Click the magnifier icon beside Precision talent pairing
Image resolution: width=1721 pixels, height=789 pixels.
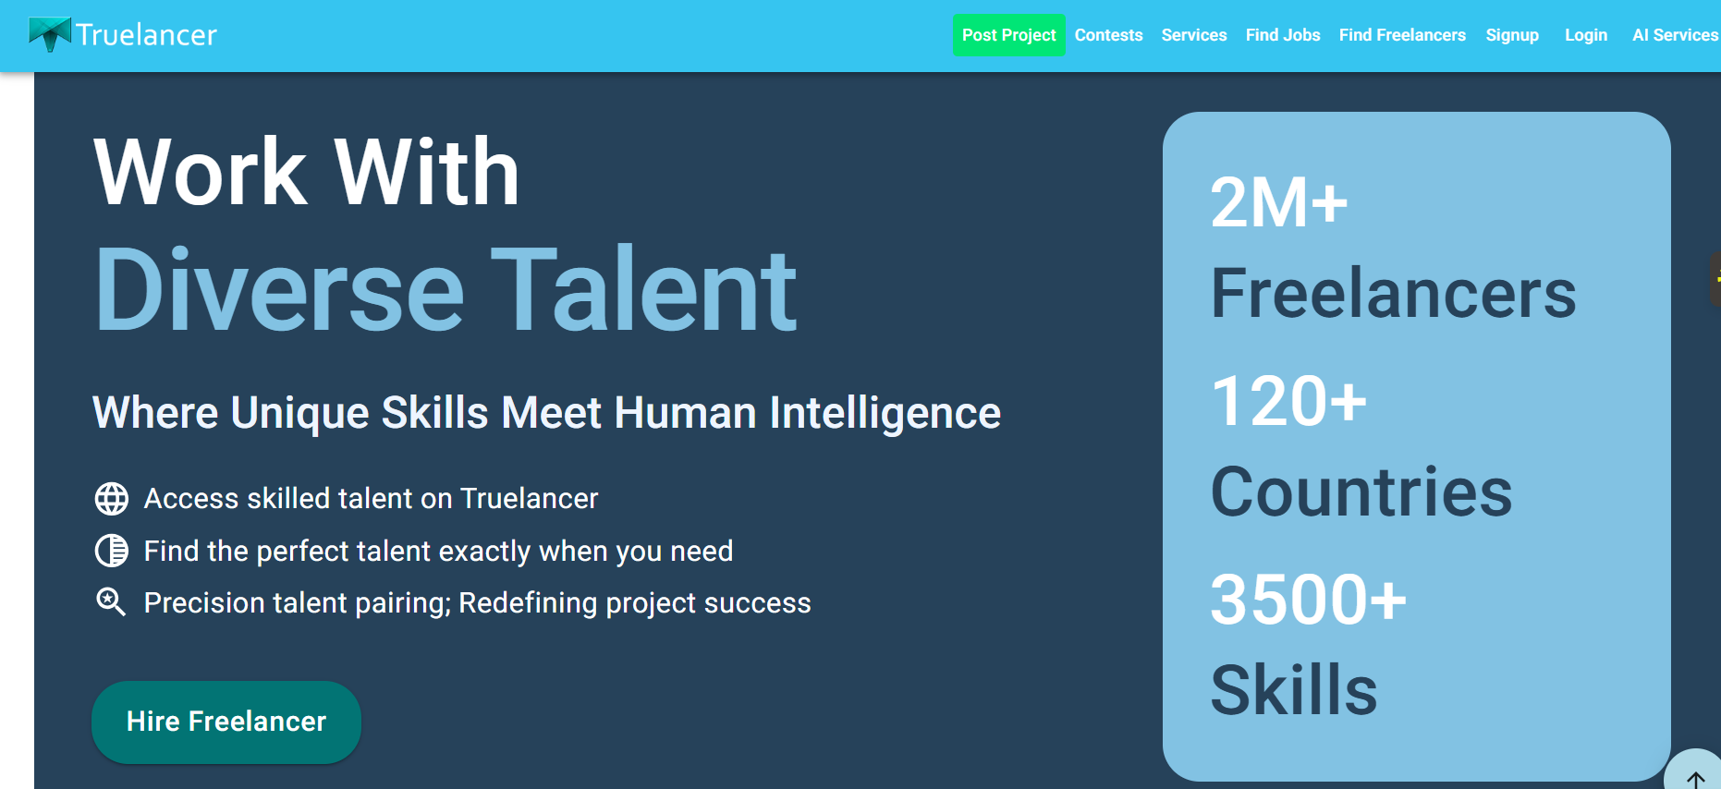(111, 602)
